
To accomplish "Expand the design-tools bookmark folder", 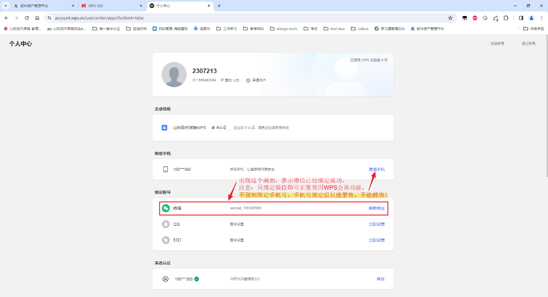I will tap(284, 29).
